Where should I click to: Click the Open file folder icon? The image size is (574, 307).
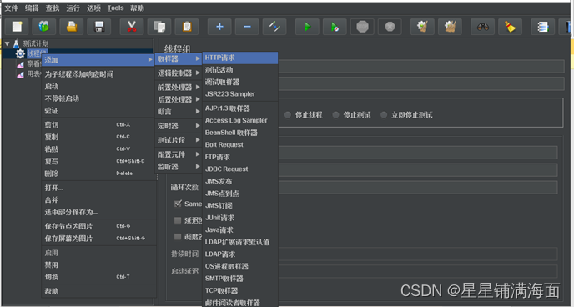click(72, 27)
